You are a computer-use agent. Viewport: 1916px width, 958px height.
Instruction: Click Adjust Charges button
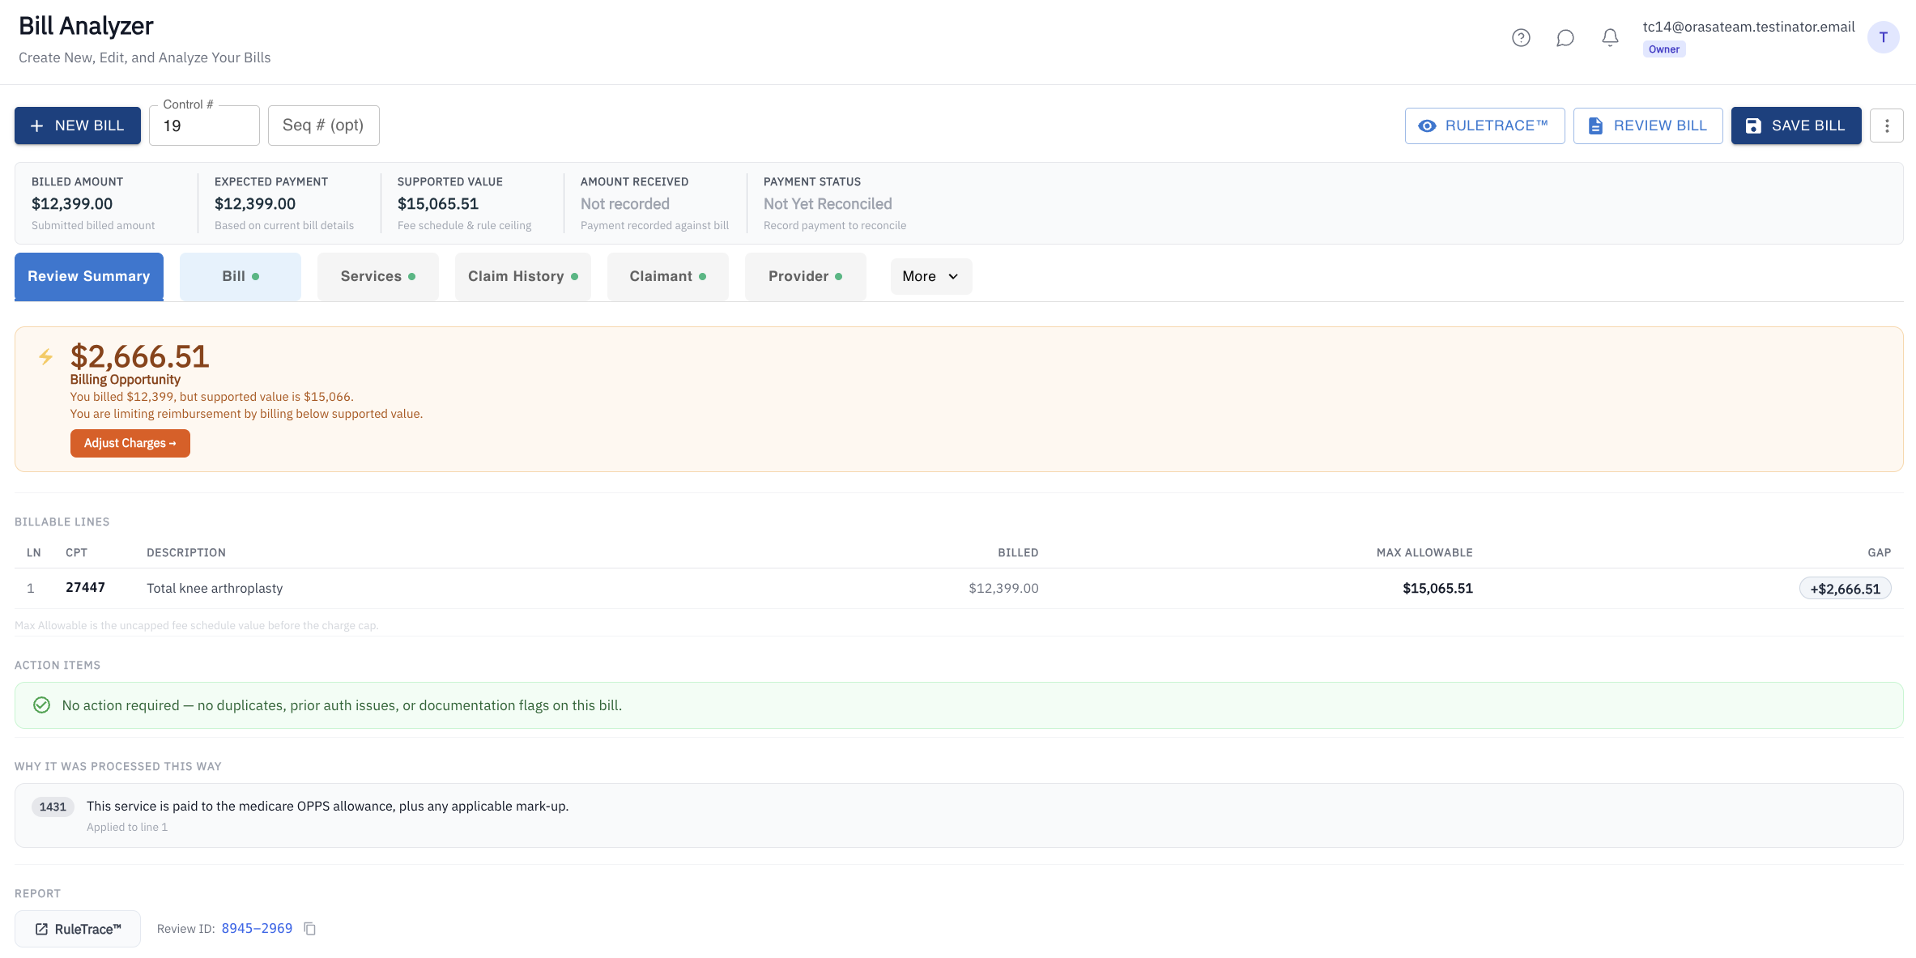(x=130, y=443)
